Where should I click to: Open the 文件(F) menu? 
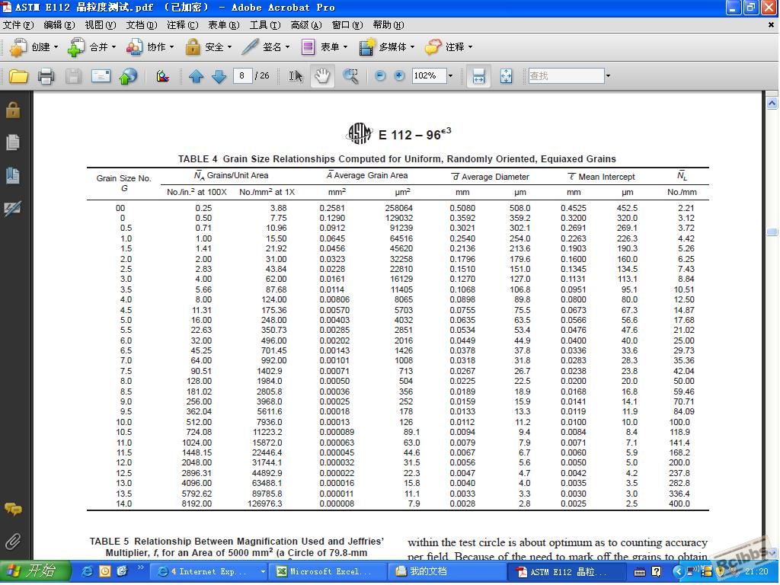(18, 25)
